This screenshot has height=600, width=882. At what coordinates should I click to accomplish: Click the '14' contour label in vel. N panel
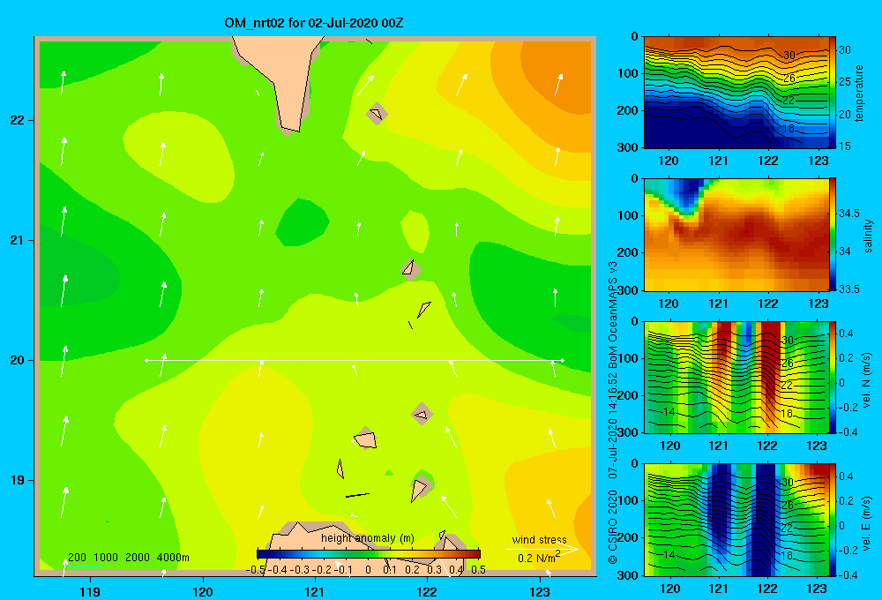[669, 412]
